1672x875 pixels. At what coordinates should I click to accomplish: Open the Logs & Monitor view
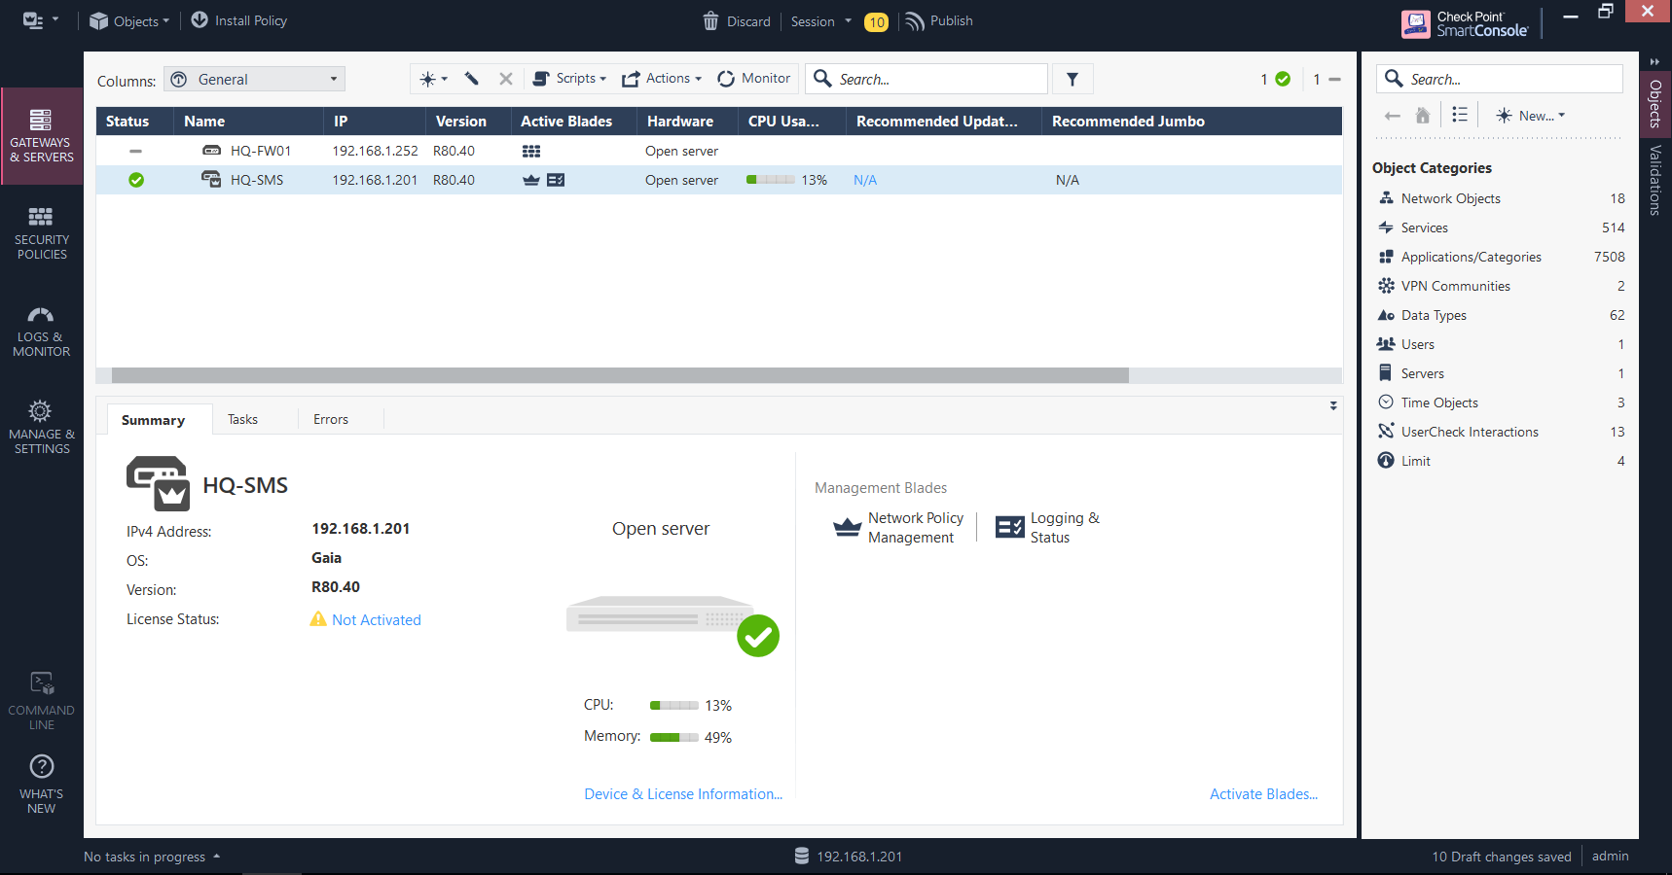pos(42,332)
